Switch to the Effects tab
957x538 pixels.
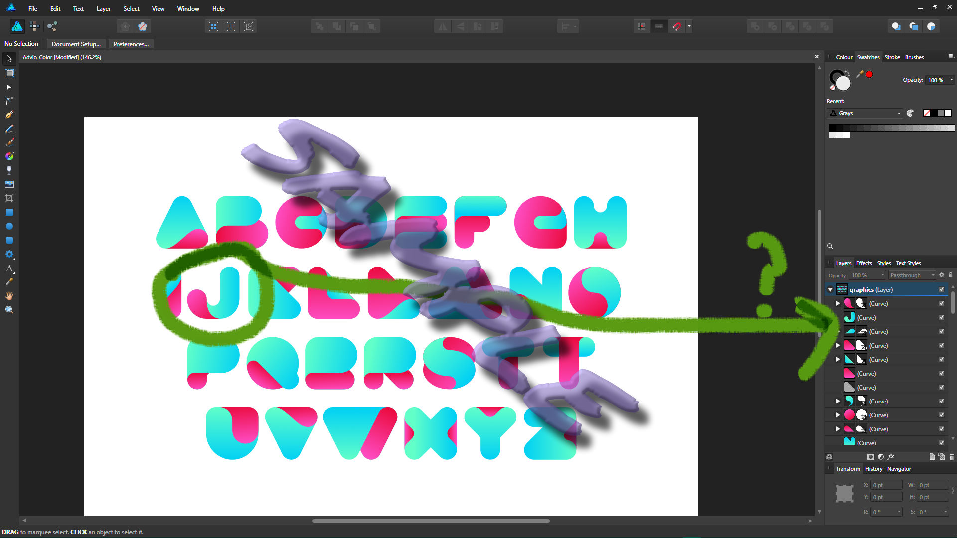click(x=864, y=263)
